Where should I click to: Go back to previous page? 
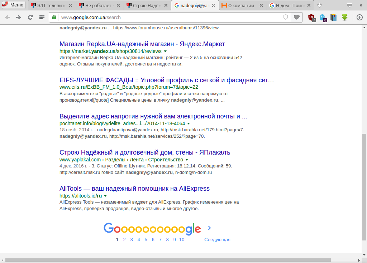pos(8,17)
